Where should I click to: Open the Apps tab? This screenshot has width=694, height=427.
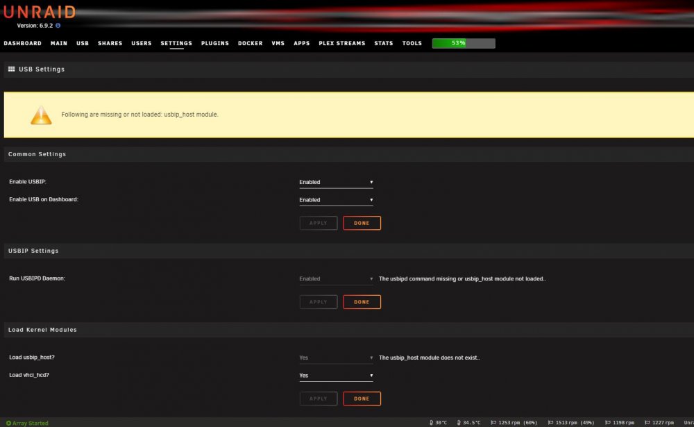(x=301, y=44)
